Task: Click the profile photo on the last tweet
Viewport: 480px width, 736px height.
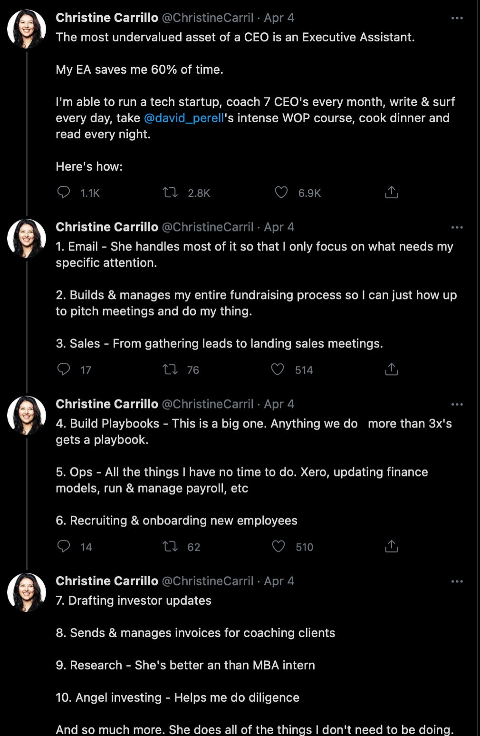Action: point(27,592)
